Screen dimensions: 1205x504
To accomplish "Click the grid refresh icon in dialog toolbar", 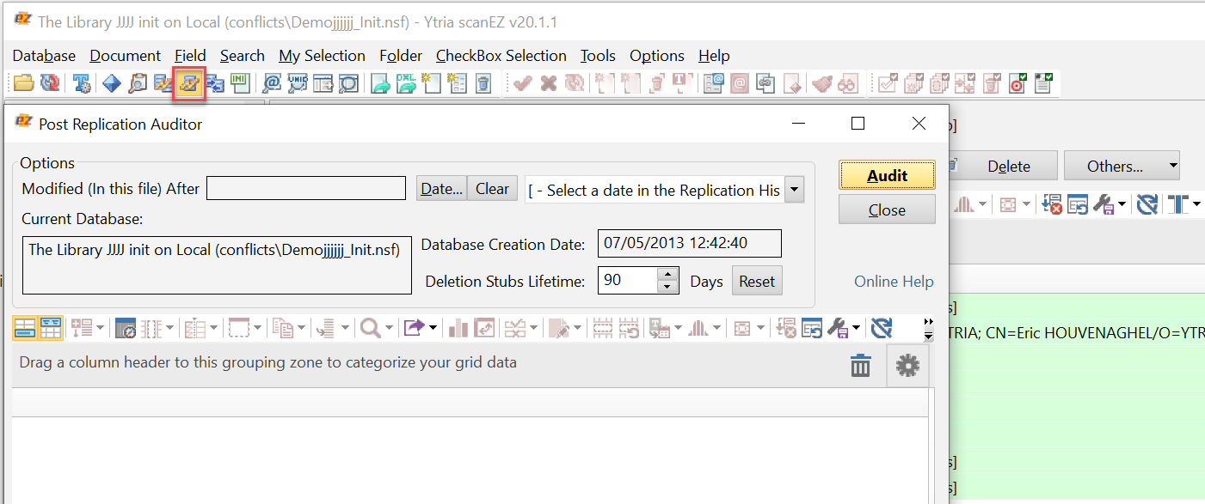I will pos(881,328).
